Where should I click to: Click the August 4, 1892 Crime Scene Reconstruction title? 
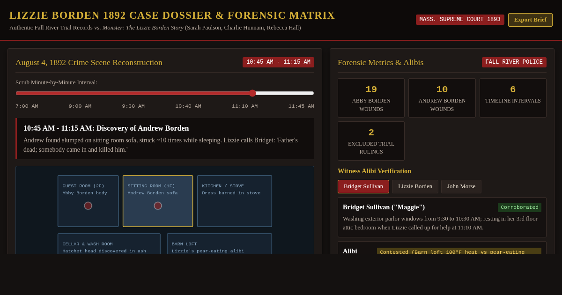89,62
